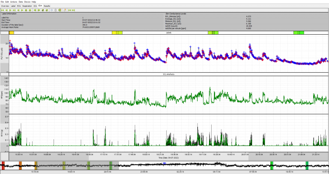329x174 pixels.
Task: Click the jump-left icon beside the final toolbar icon
Action: pos(69,10)
